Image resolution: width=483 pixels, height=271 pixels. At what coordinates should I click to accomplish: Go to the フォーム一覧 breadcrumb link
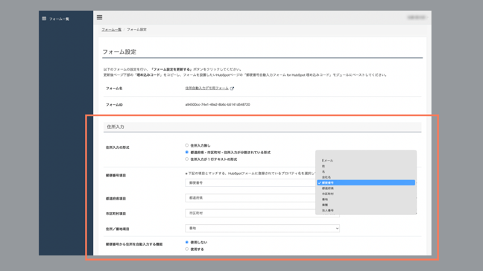112,30
